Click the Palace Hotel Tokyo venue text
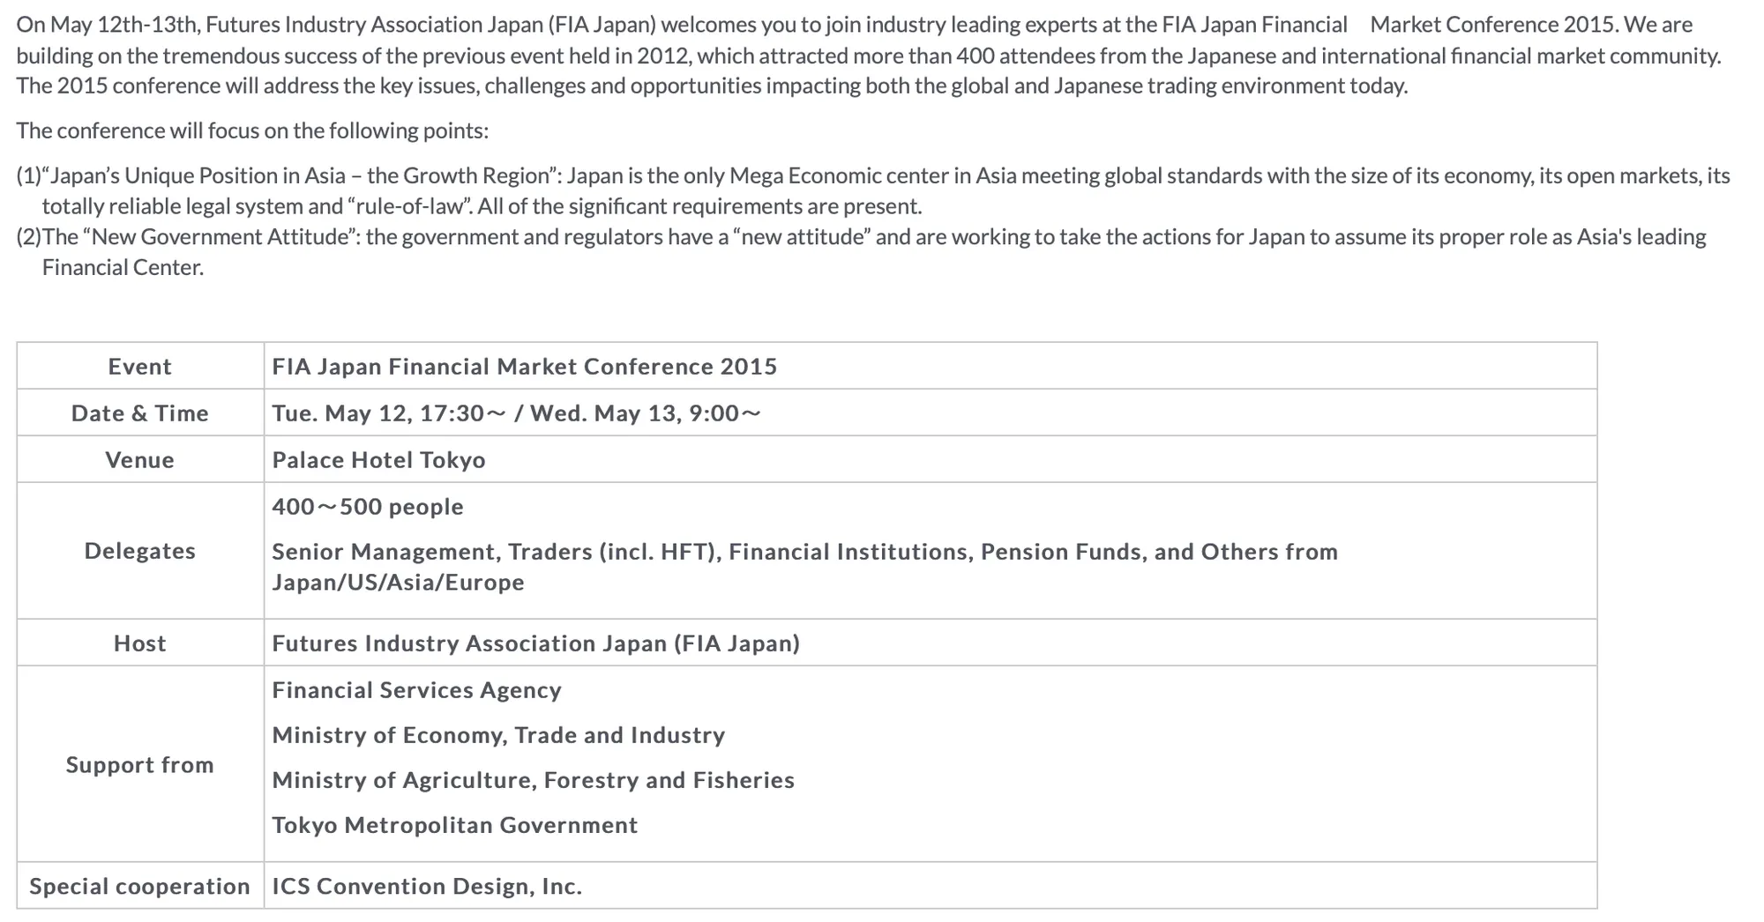 pyautogui.click(x=378, y=460)
